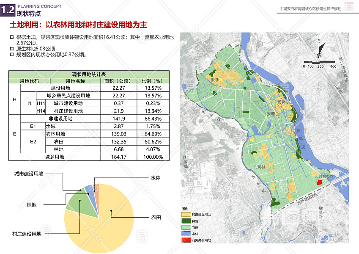Image resolution: width=359 pixels, height=254 pixels.
Task: Click the 现状用地统计表 table title
Action: 89,74
